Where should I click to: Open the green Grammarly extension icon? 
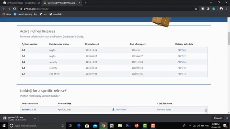214,9
